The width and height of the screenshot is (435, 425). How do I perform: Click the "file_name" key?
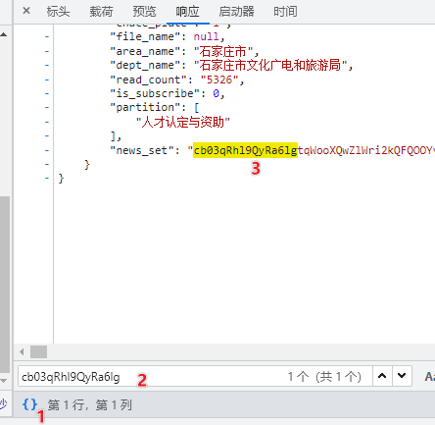click(145, 36)
